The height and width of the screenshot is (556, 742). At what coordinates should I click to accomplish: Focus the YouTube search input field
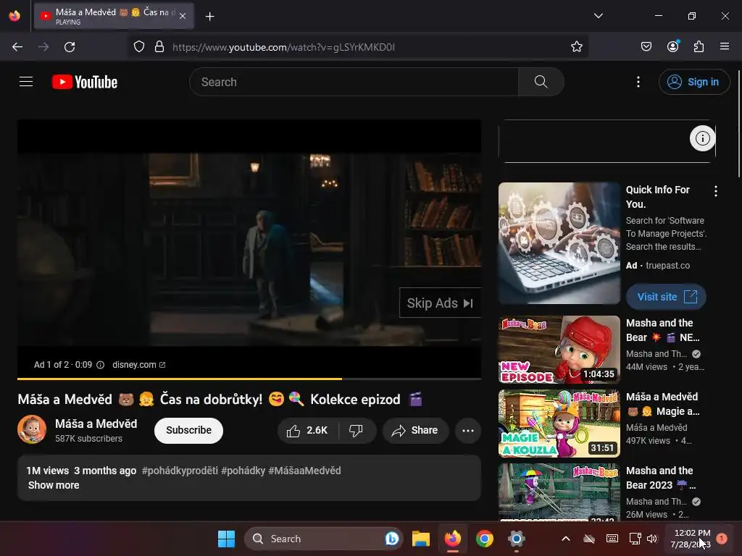(x=354, y=82)
